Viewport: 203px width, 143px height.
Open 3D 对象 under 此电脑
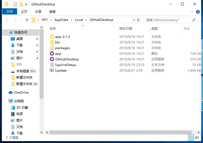click(22, 108)
